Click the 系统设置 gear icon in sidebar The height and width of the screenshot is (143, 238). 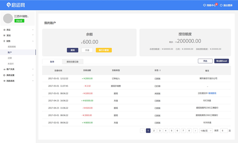(4, 75)
